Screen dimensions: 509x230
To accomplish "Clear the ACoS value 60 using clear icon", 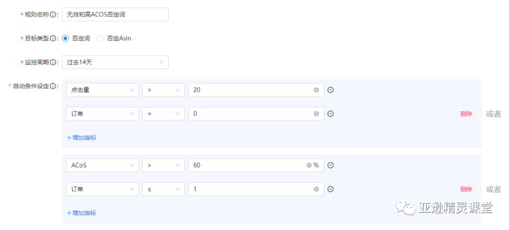I will click(309, 165).
